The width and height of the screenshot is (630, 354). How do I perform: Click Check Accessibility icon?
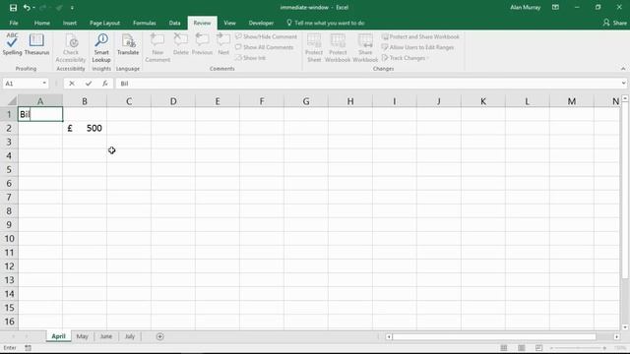(x=71, y=48)
